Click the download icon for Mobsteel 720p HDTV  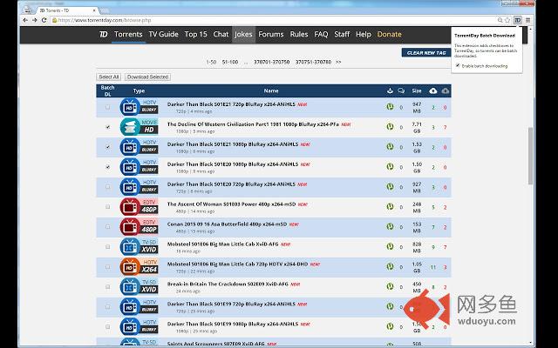390,266
